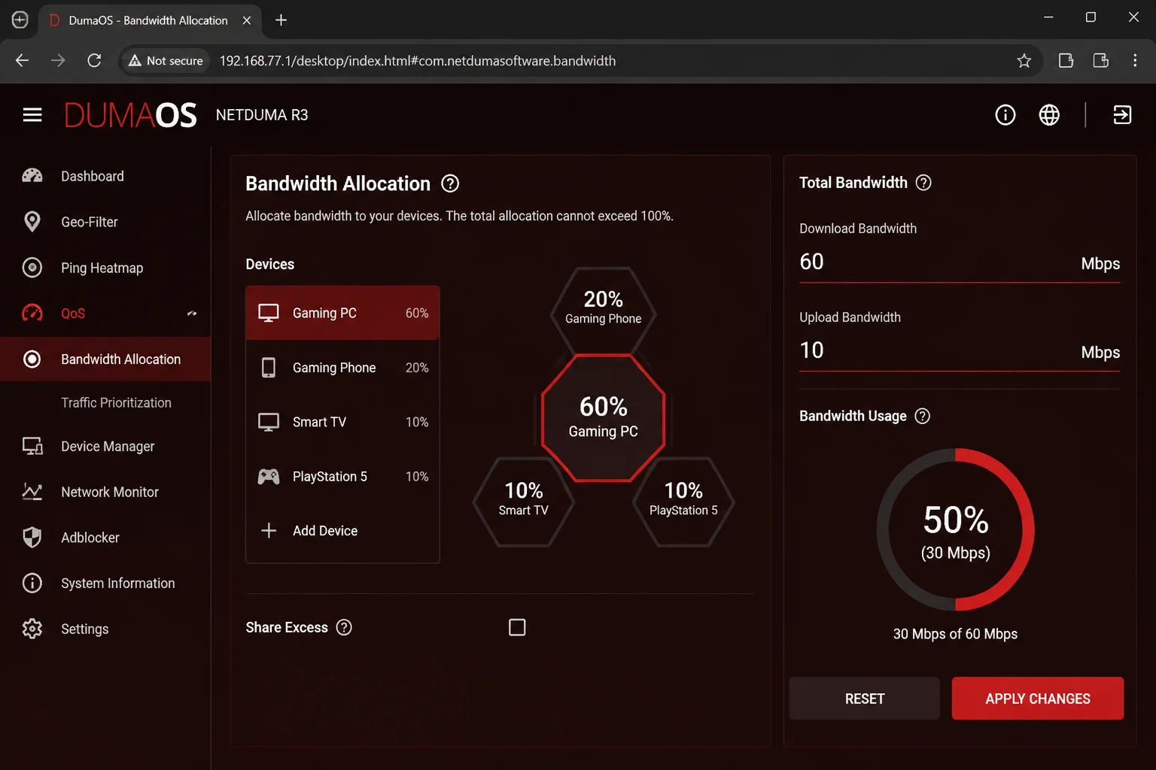Screen dimensions: 1156x770
Task: Select Bandwidth Allocation radio icon in sidebar
Action: (x=32, y=359)
